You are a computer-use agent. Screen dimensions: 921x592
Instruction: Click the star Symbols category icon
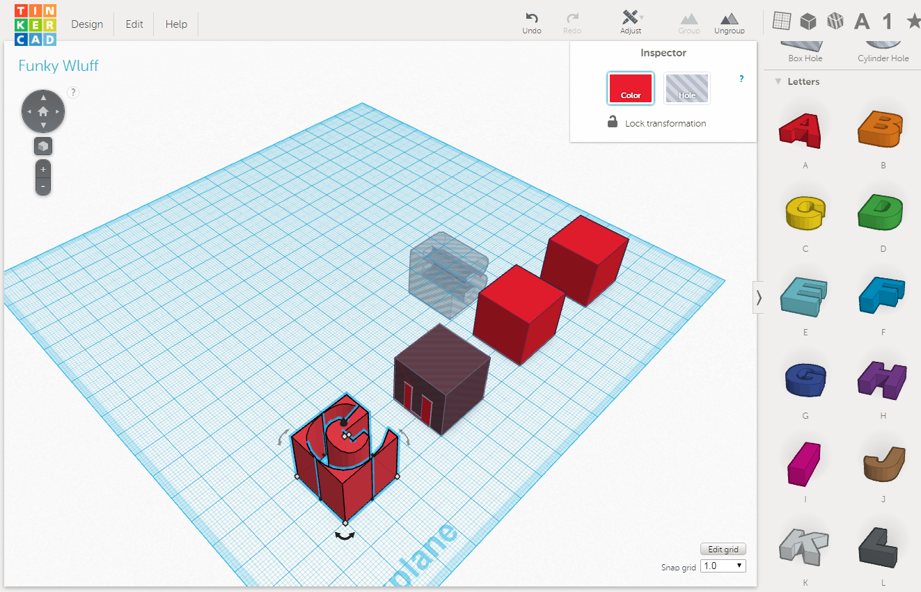click(913, 21)
